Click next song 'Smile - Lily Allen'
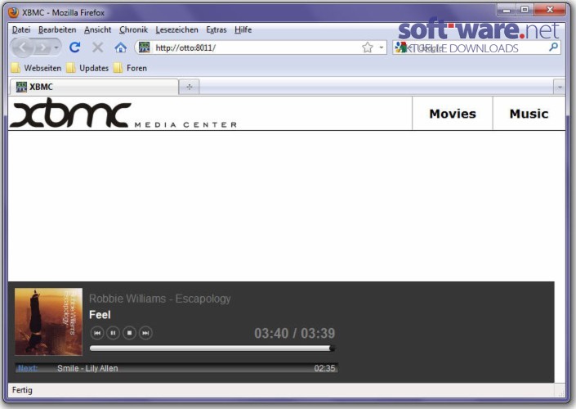This screenshot has width=576, height=409. pos(87,368)
